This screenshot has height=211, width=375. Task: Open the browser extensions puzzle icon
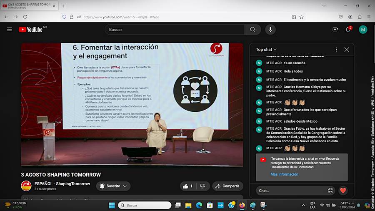tap(360, 17)
